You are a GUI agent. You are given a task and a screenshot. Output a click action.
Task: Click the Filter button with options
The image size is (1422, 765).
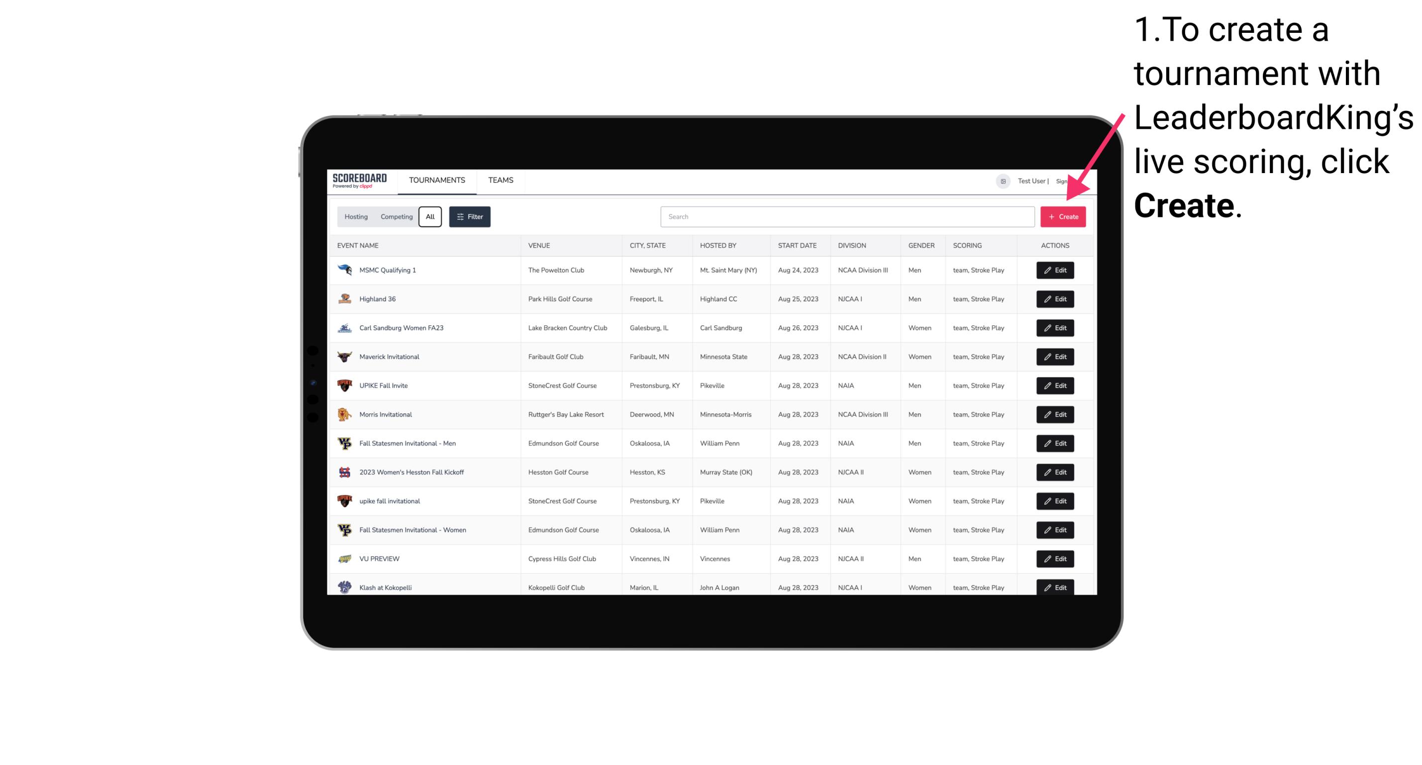pos(469,217)
